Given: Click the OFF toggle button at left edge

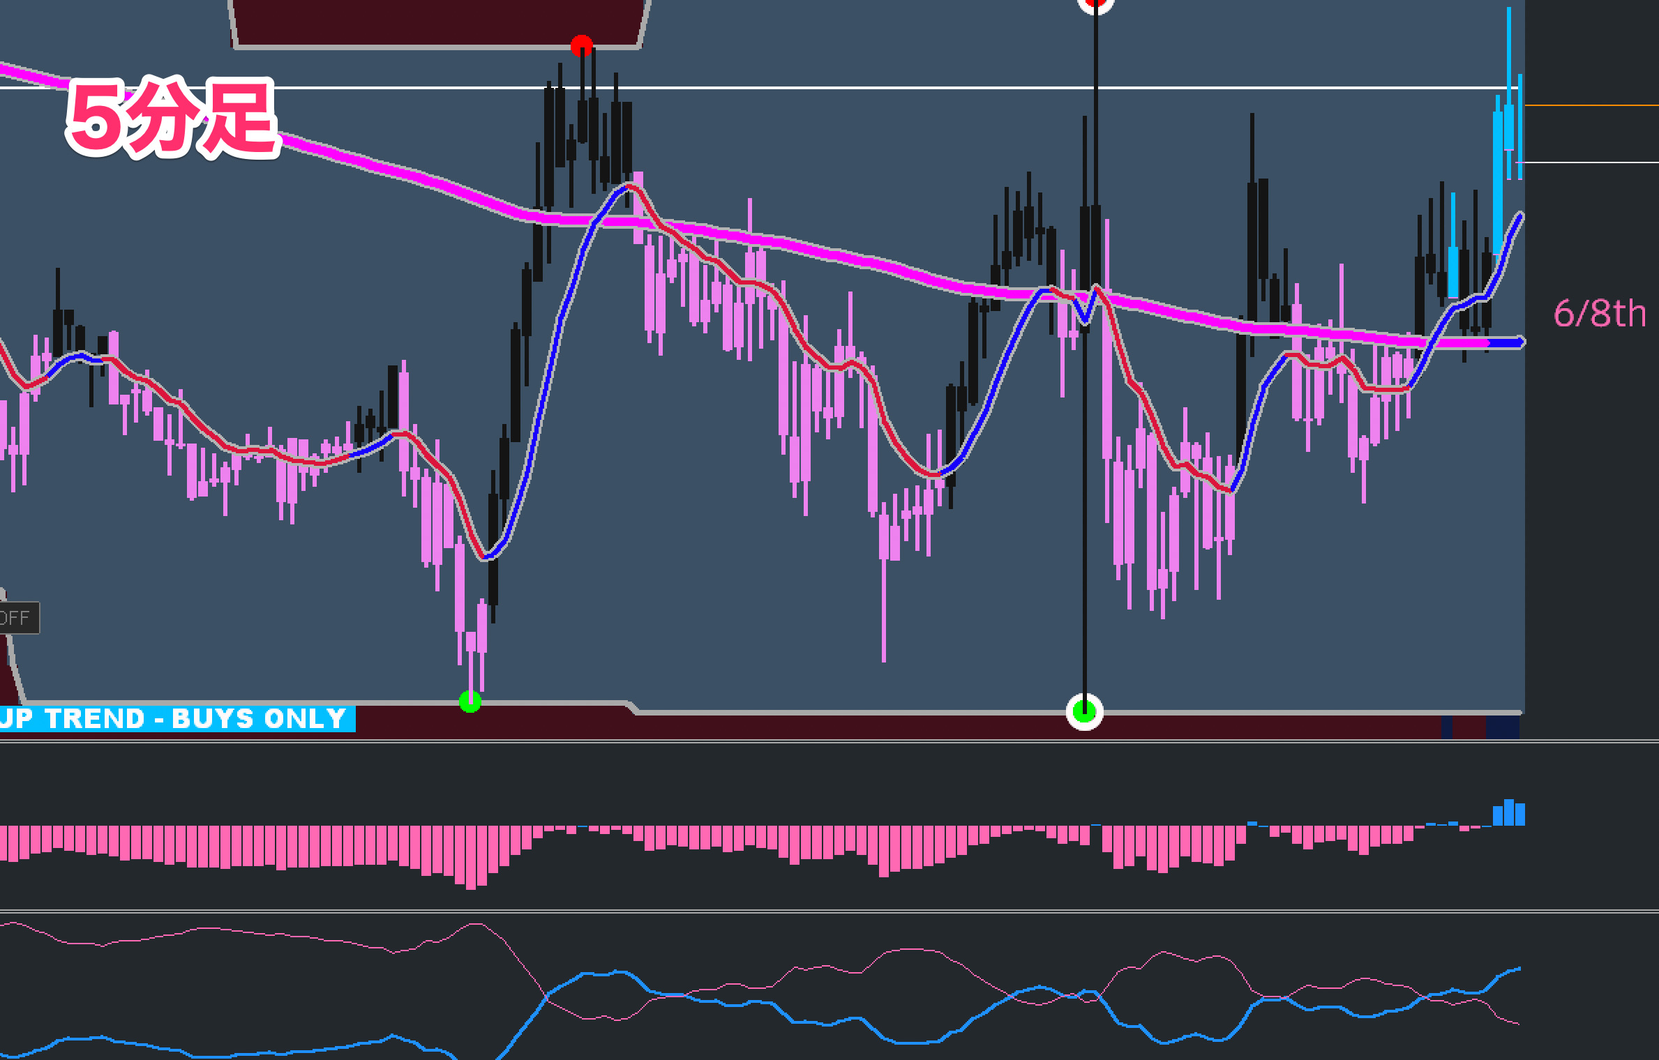Looking at the screenshot, I should coord(19,618).
